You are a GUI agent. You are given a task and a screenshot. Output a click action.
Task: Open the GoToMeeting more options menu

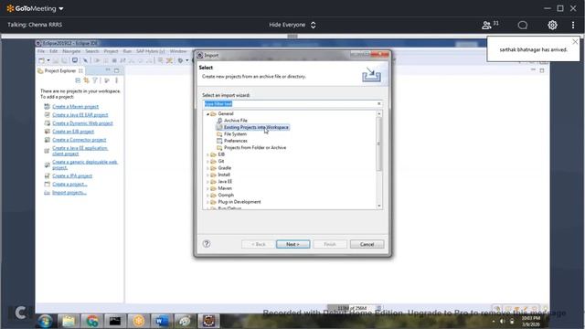[573, 25]
